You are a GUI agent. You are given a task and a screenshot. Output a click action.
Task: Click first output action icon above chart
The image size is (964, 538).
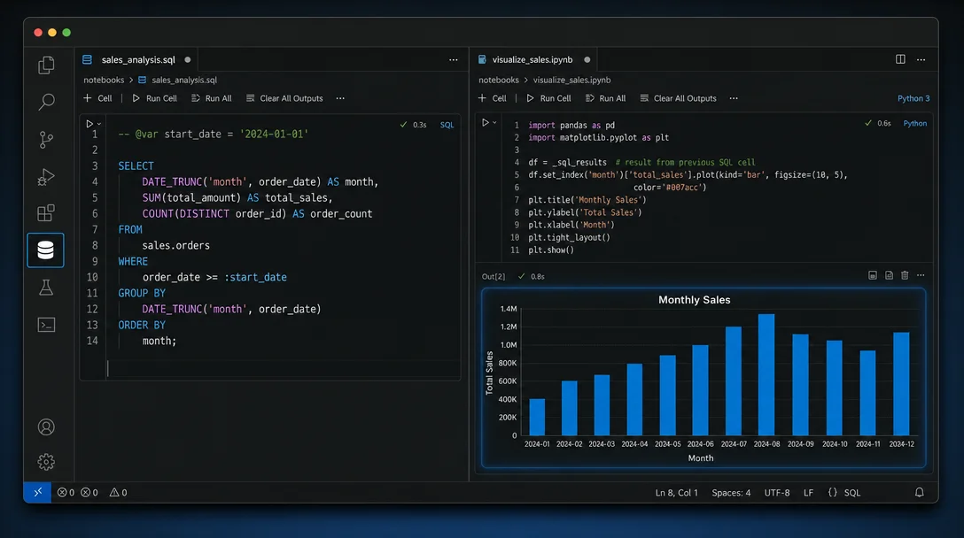873,275
